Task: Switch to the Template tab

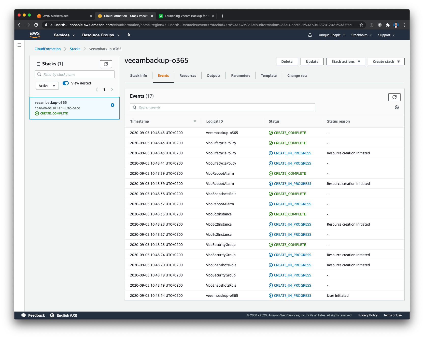Action: tap(268, 76)
